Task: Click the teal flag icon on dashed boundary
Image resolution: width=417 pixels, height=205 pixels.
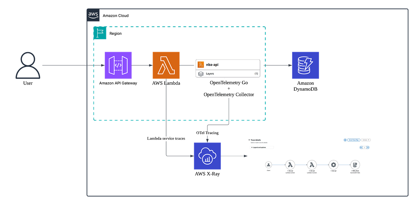Action: point(100,33)
